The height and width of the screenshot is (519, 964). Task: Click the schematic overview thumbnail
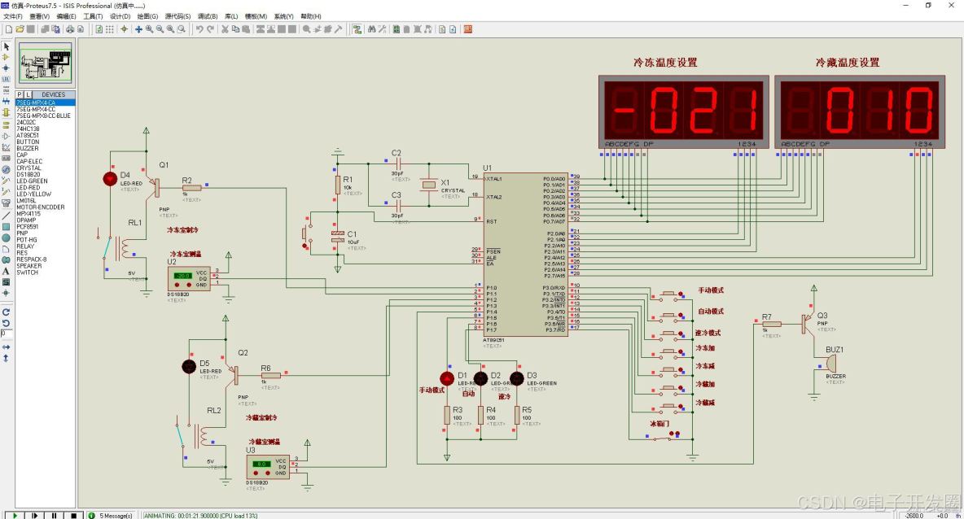(45, 63)
